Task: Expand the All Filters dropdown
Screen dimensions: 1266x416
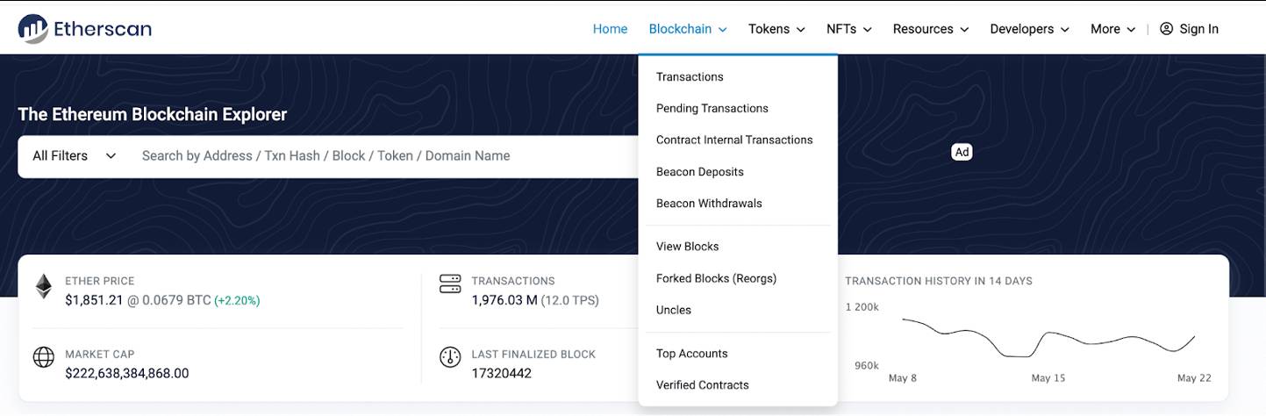Action: 75,156
